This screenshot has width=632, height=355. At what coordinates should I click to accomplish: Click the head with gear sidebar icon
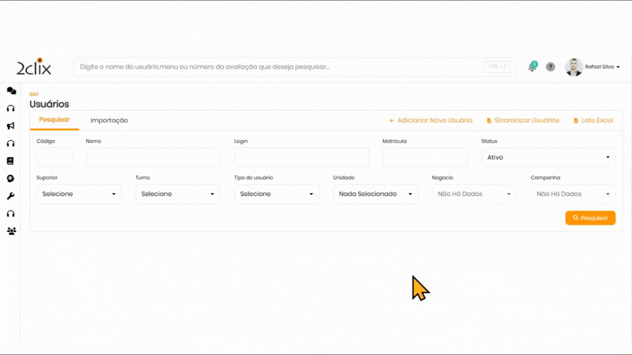click(10, 179)
